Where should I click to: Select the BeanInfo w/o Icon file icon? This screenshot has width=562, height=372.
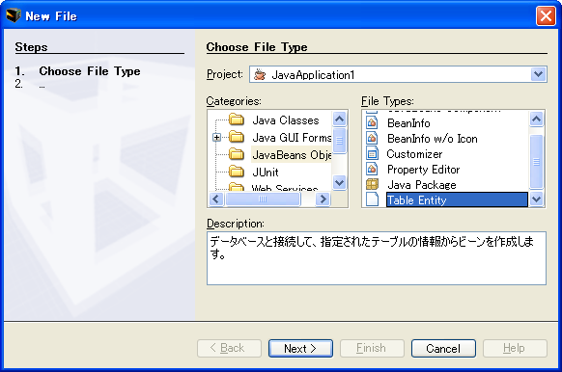(x=372, y=139)
